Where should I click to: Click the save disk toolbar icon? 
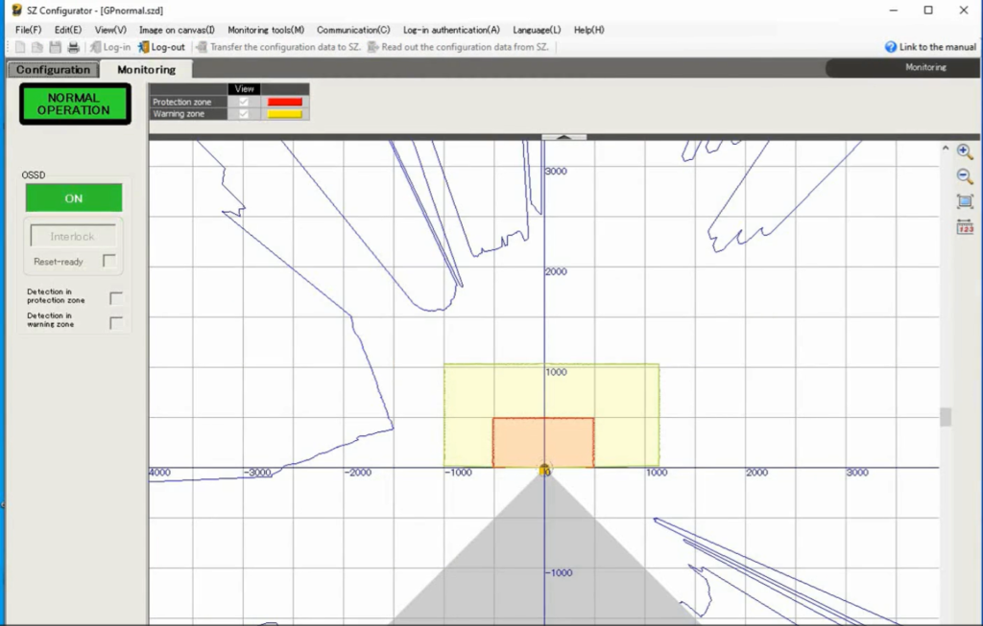pyautogui.click(x=56, y=47)
